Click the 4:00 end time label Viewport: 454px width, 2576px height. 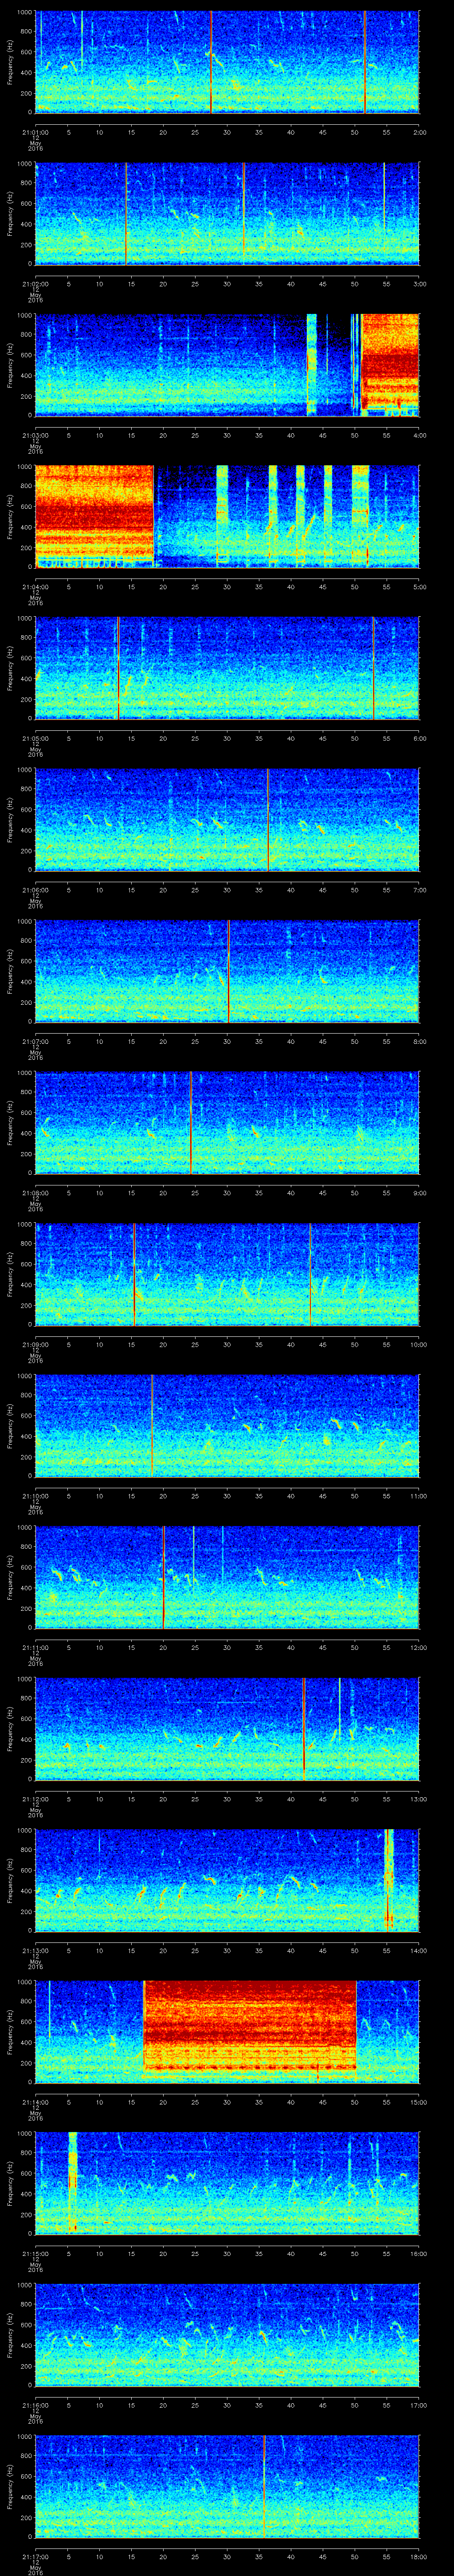click(x=419, y=435)
